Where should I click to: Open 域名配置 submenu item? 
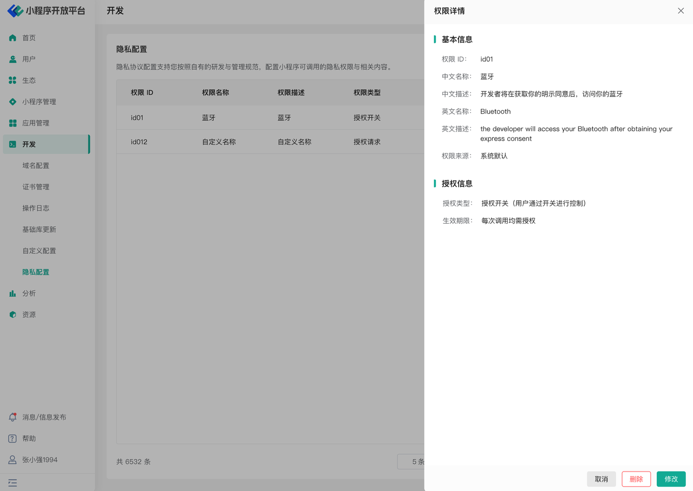pyautogui.click(x=36, y=166)
